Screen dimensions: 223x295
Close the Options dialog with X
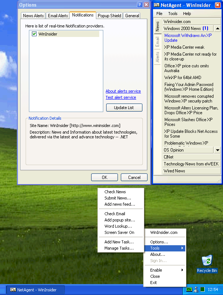tap(146, 5)
